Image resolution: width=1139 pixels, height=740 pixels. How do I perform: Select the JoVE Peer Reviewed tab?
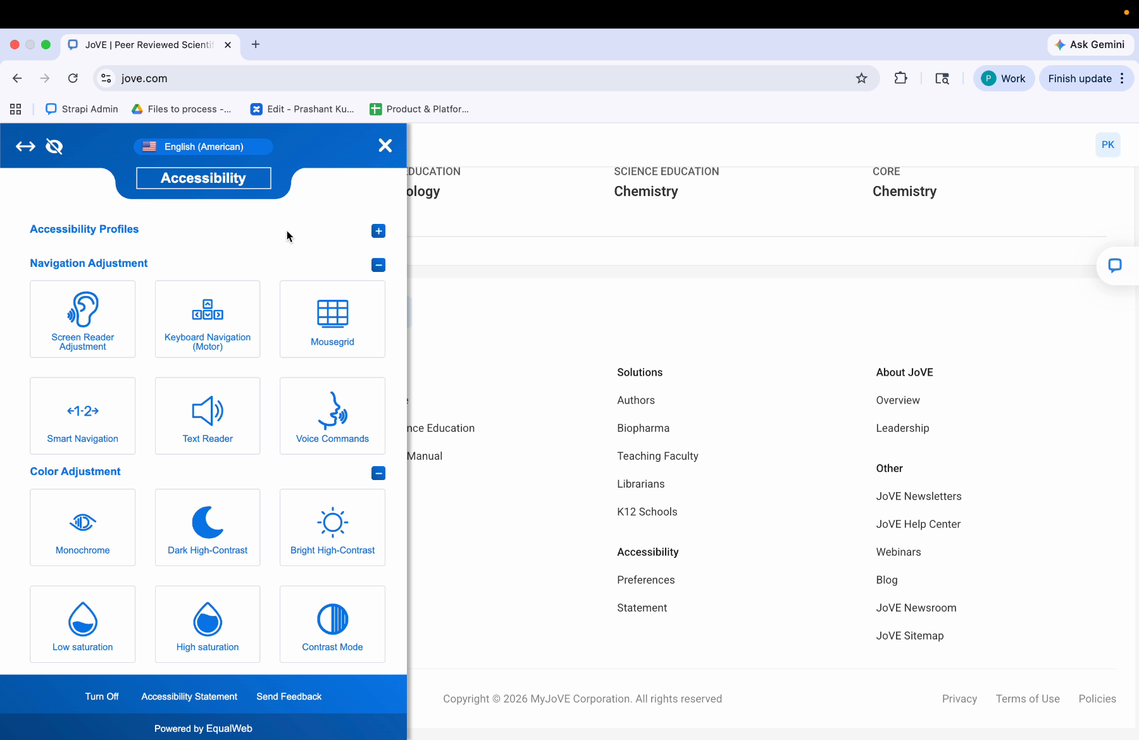151,45
